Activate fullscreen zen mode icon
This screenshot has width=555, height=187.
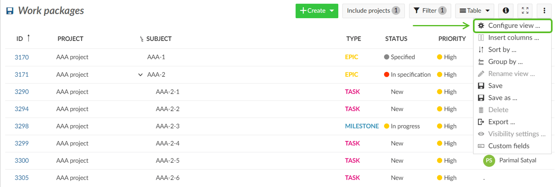525,11
